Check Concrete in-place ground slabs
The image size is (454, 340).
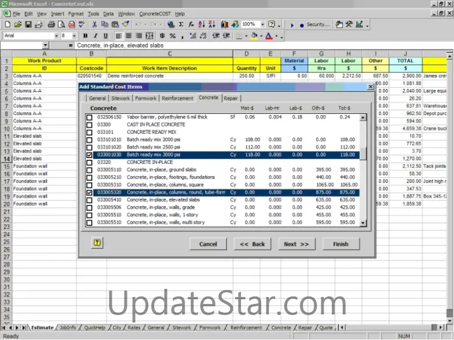(x=90, y=170)
